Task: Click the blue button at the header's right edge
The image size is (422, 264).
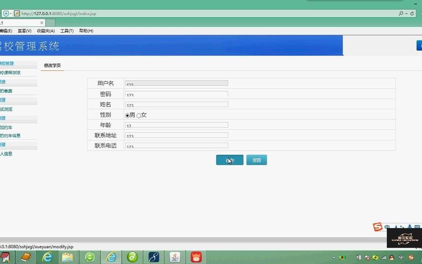Action: (419, 45)
